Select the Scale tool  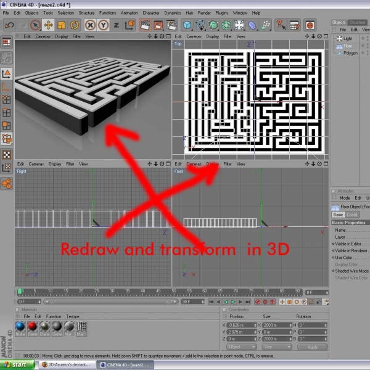[61, 25]
